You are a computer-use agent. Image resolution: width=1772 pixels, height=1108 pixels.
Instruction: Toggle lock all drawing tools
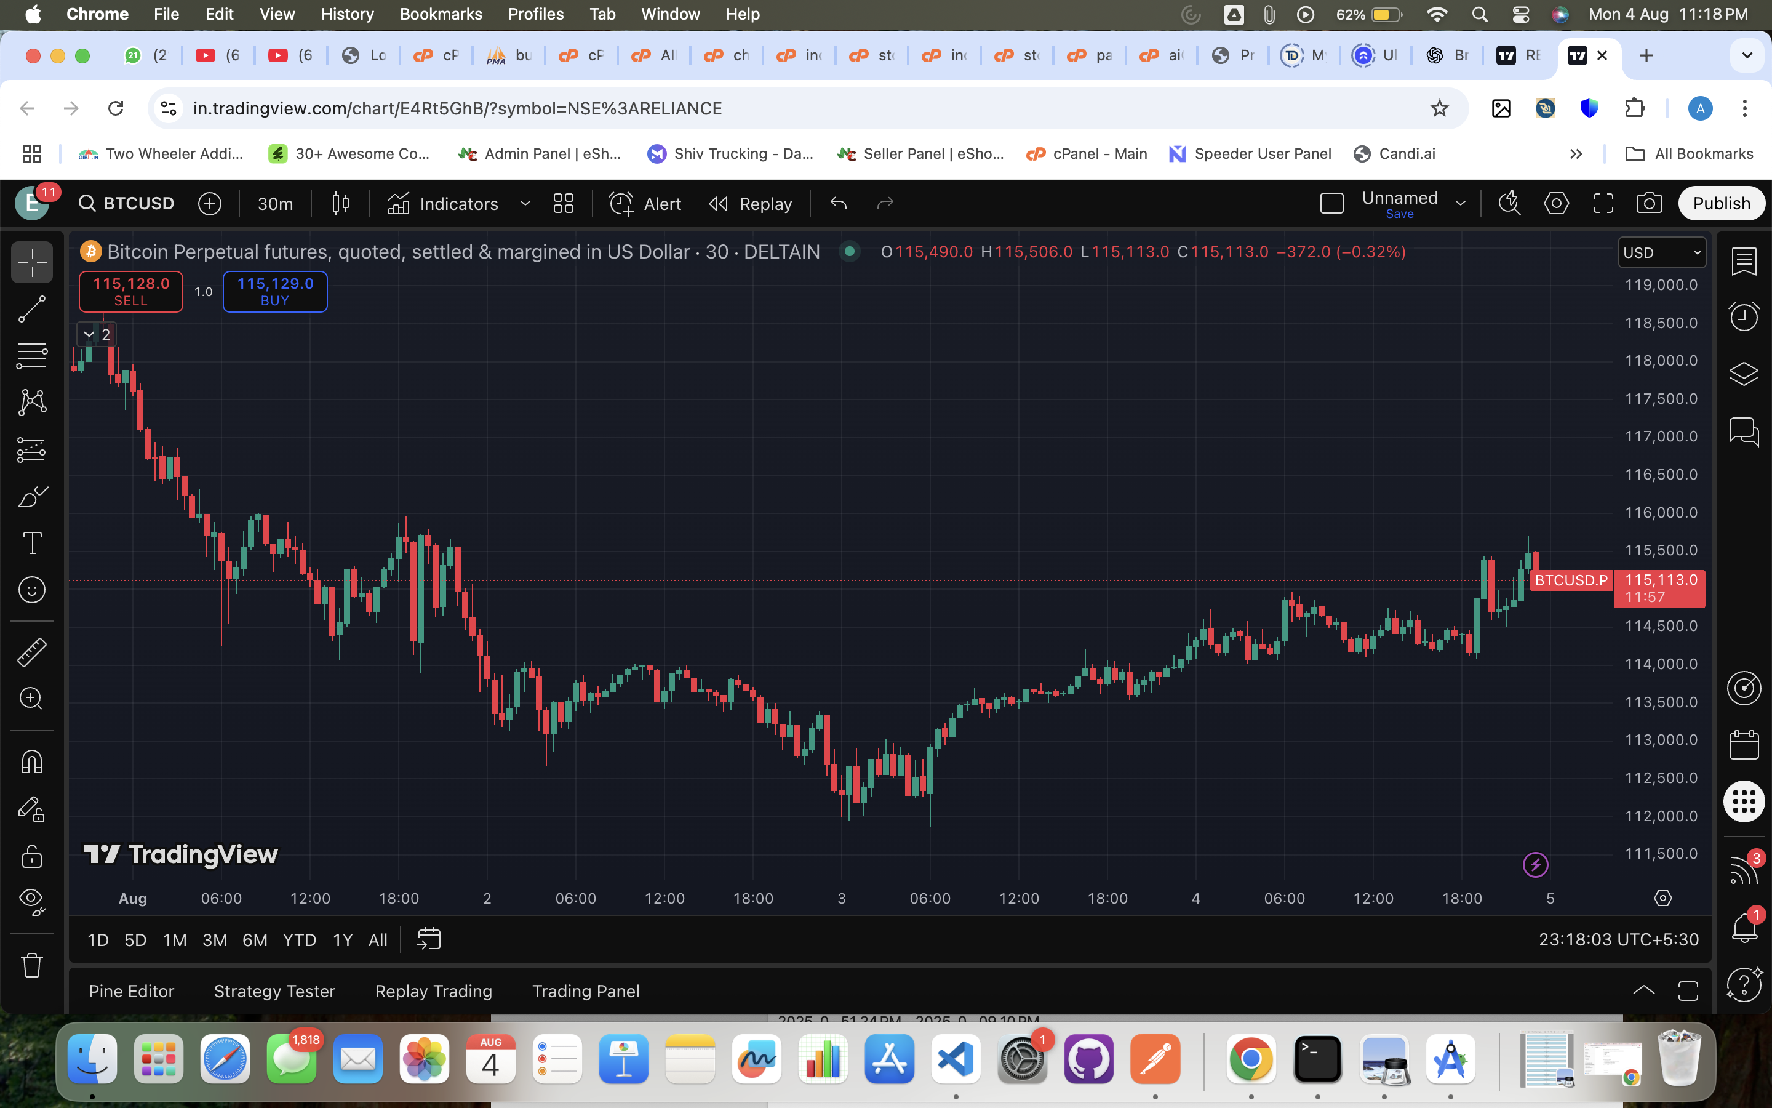tap(31, 856)
